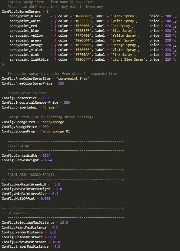Click the EraserPrice value 150
180x251 pixels.
click(x=45, y=98)
